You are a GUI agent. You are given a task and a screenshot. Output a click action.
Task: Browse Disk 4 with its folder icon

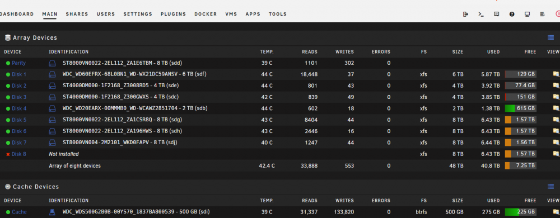(x=556, y=108)
